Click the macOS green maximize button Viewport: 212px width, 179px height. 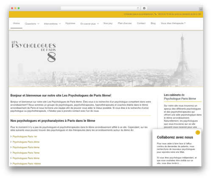19,8
